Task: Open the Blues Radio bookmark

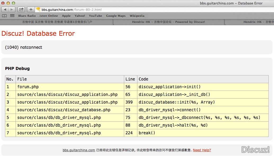Action: pyautogui.click(x=38, y=16)
